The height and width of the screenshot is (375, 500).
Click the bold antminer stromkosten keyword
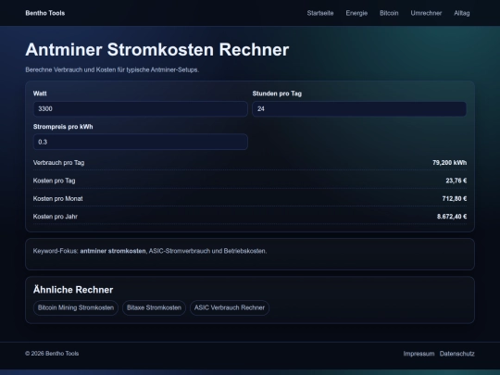[113, 251]
